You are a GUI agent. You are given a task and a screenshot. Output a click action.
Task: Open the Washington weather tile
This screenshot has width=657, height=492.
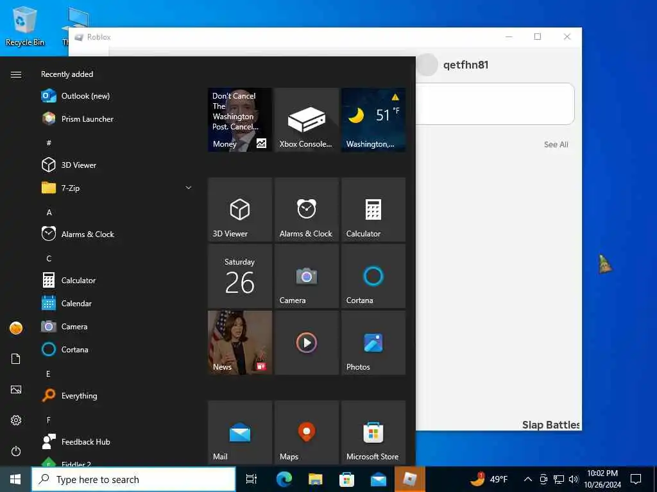pyautogui.click(x=373, y=120)
